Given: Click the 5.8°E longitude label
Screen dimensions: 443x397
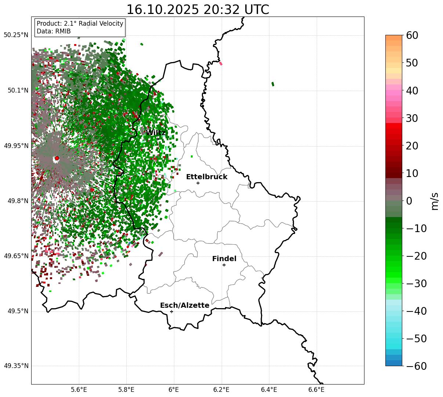Looking at the screenshot, I should pyautogui.click(x=126, y=390).
